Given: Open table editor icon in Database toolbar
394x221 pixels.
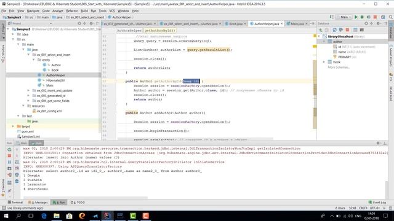Looking at the screenshot, I should pyautogui.click(x=355, y=30).
